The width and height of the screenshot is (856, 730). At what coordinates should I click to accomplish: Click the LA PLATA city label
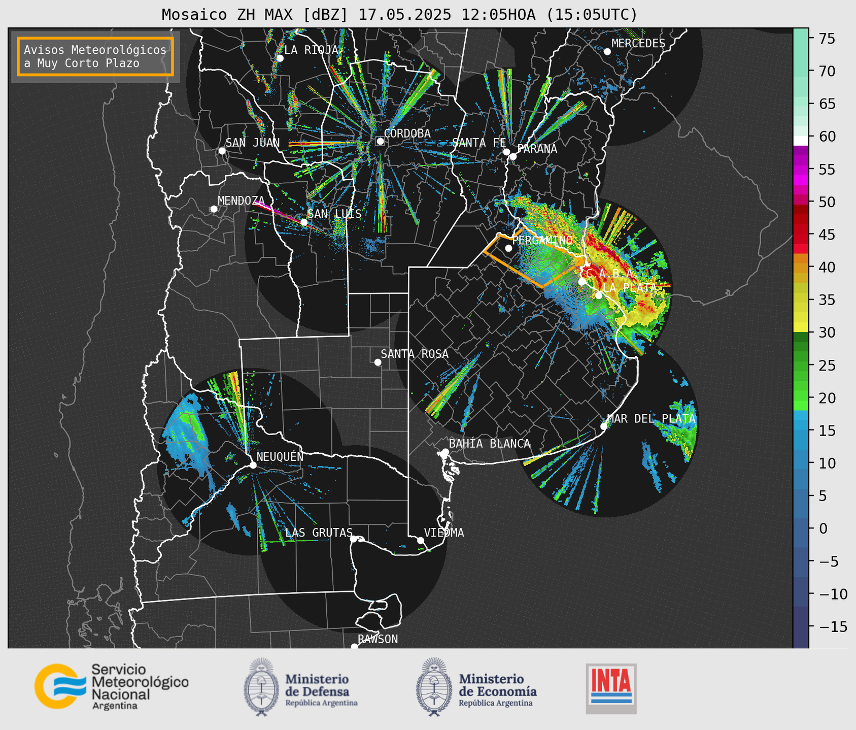[629, 287]
